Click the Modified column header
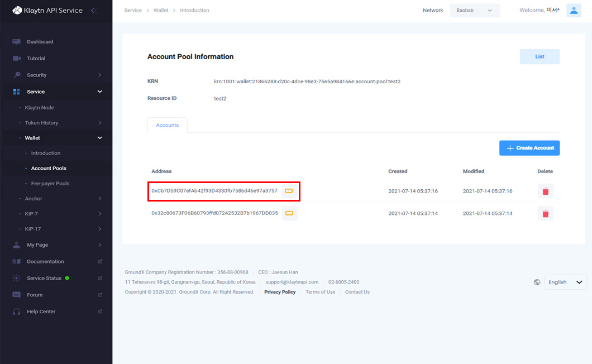 pyautogui.click(x=474, y=171)
